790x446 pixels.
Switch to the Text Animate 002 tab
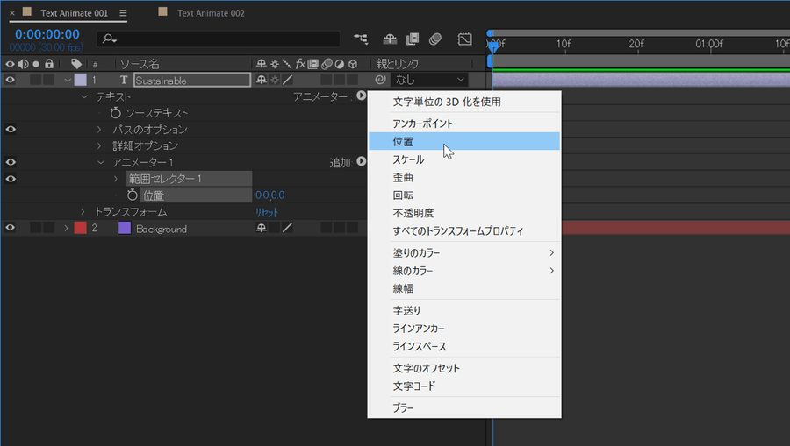coord(210,13)
